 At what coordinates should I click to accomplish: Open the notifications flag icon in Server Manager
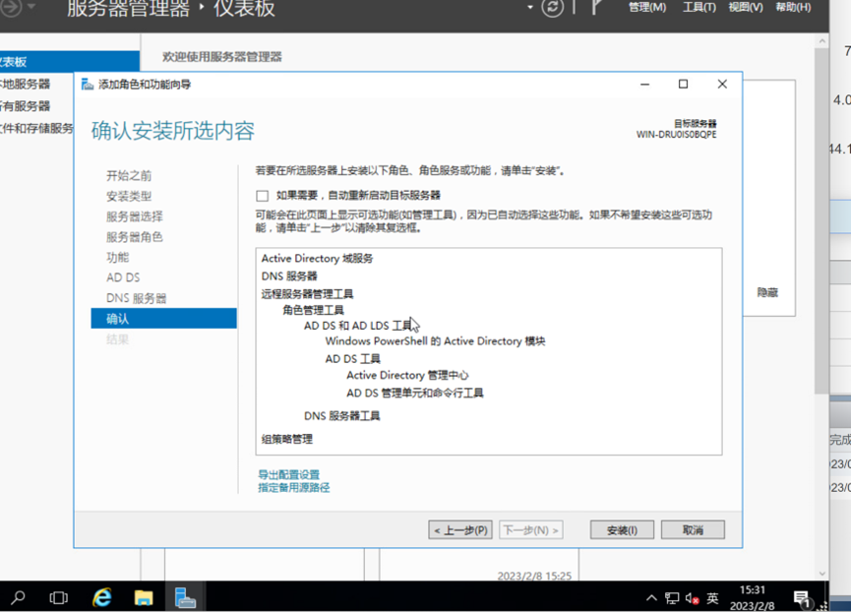pos(596,7)
